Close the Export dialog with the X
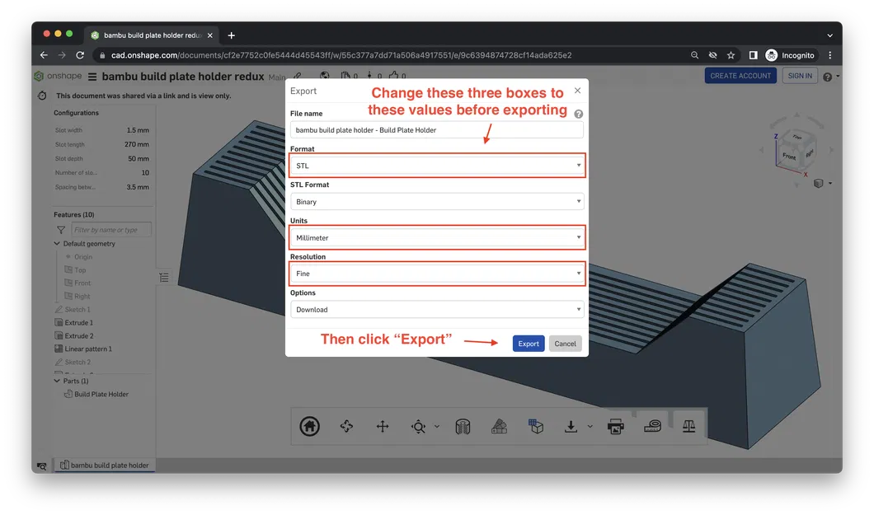874x515 pixels. pyautogui.click(x=577, y=90)
